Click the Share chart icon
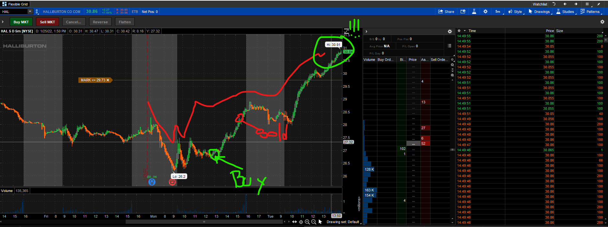 click(x=446, y=12)
